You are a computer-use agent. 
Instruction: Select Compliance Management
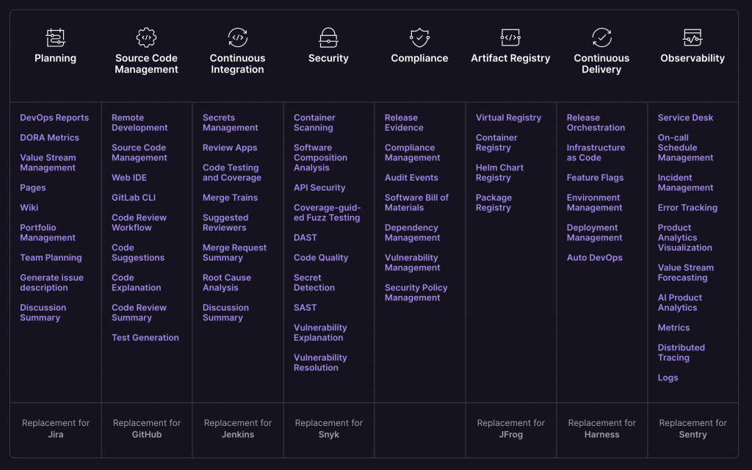[413, 153]
